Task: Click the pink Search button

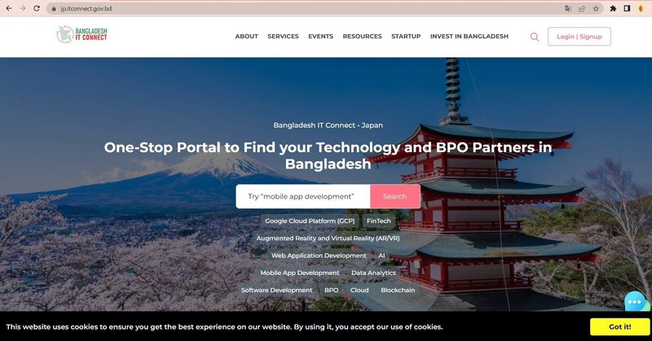Action: point(395,196)
